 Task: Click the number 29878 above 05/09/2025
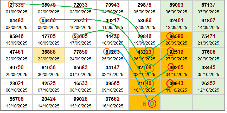pyautogui.click(x=145, y=5)
